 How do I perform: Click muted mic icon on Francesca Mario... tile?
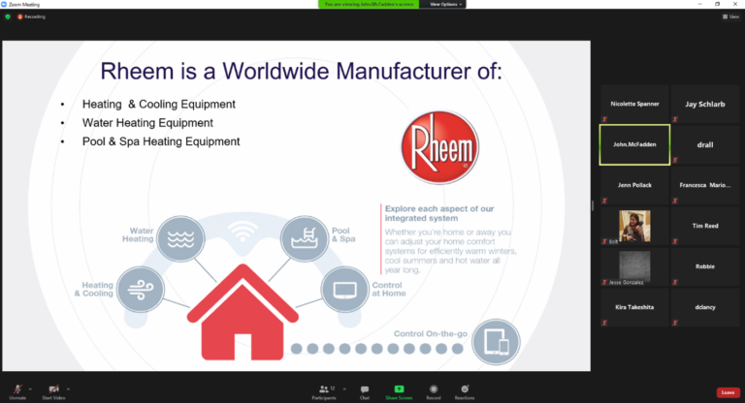click(x=675, y=201)
